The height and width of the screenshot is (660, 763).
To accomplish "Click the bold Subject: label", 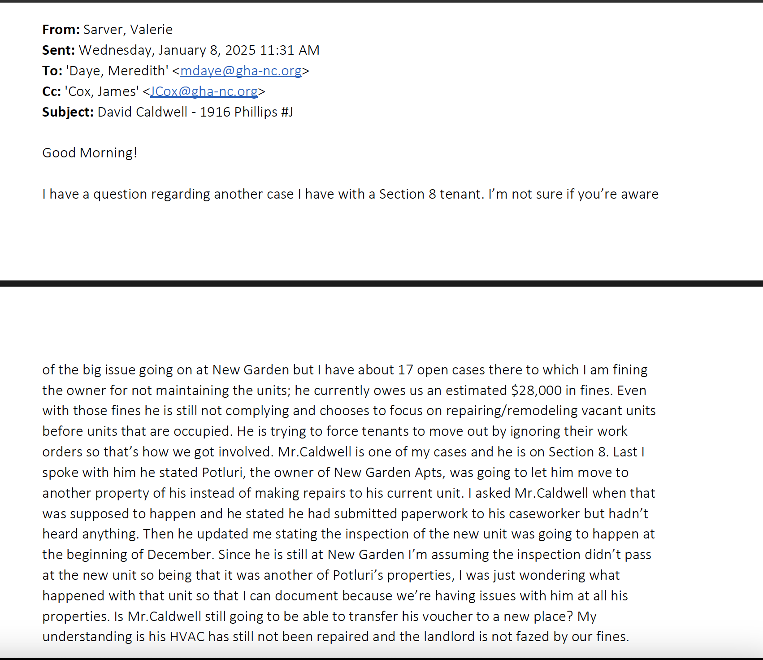I will pyautogui.click(x=68, y=112).
